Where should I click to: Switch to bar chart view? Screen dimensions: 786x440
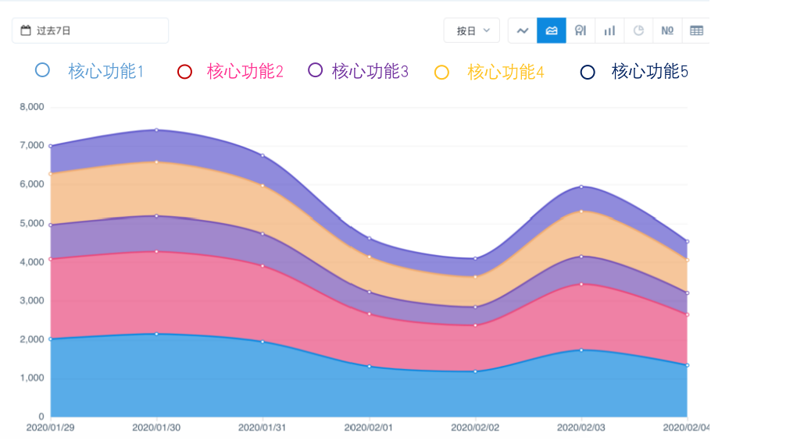(x=609, y=30)
